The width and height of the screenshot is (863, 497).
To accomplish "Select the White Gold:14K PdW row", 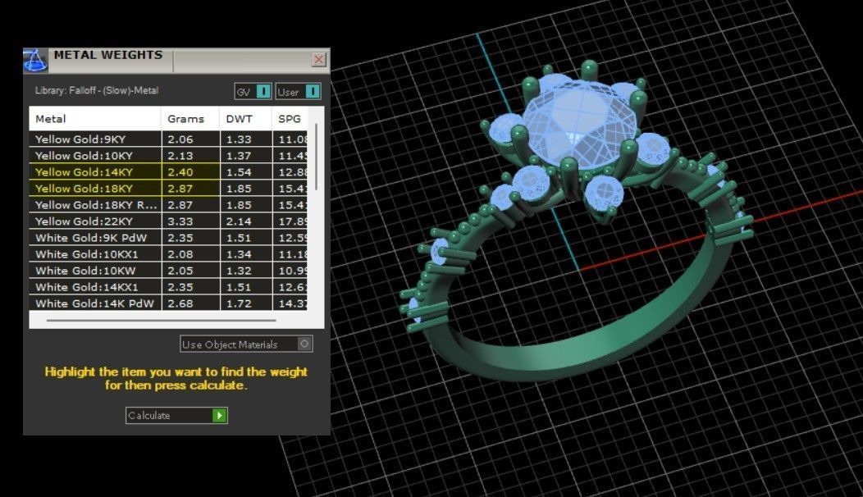I will (168, 303).
